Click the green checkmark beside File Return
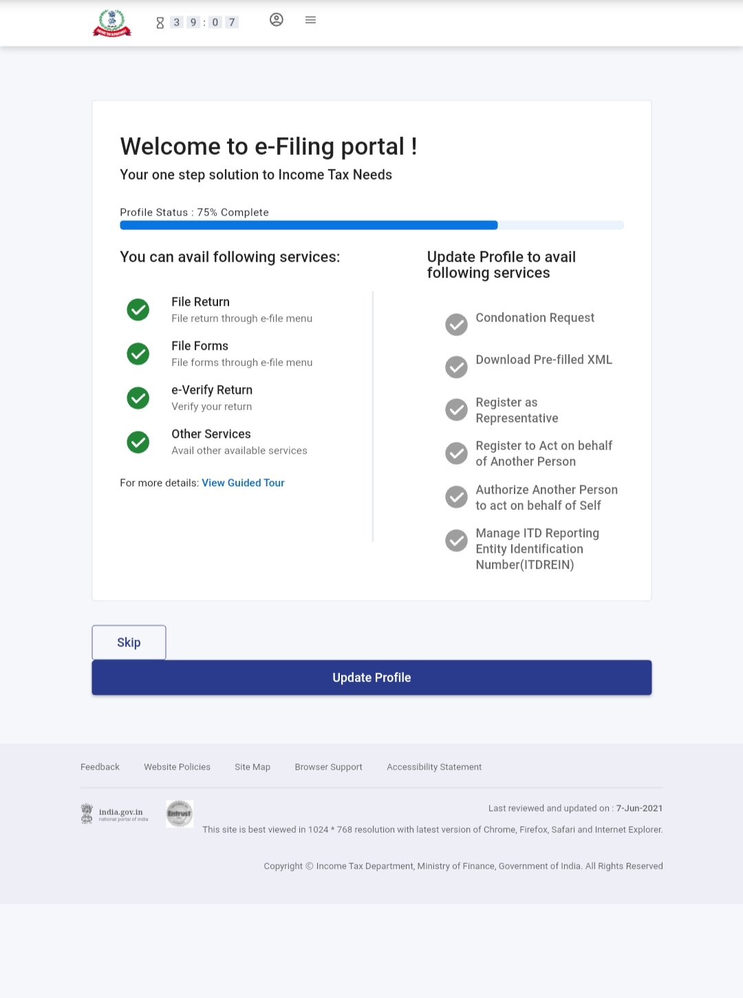 (138, 310)
